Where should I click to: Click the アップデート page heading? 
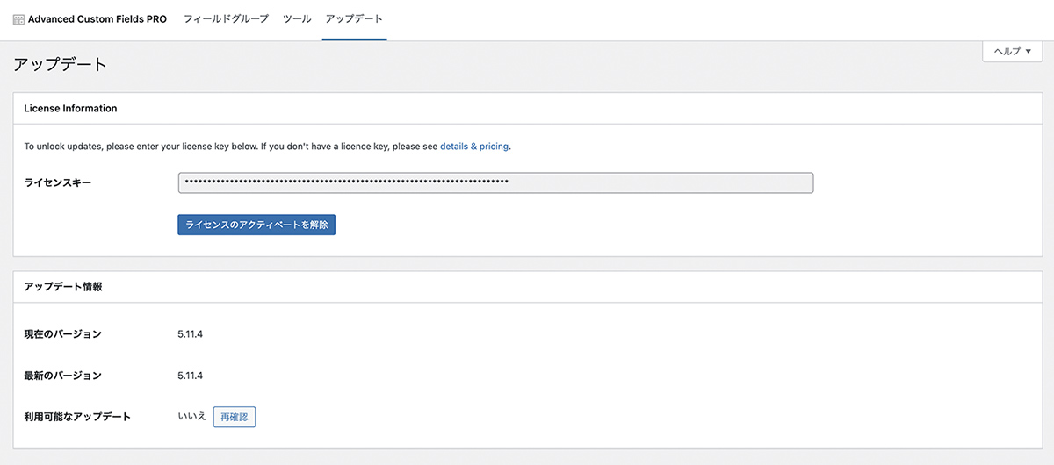61,65
